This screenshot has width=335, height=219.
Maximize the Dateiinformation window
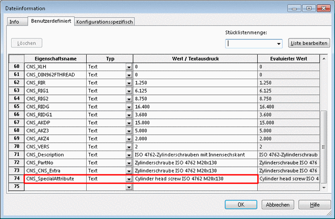309,8
